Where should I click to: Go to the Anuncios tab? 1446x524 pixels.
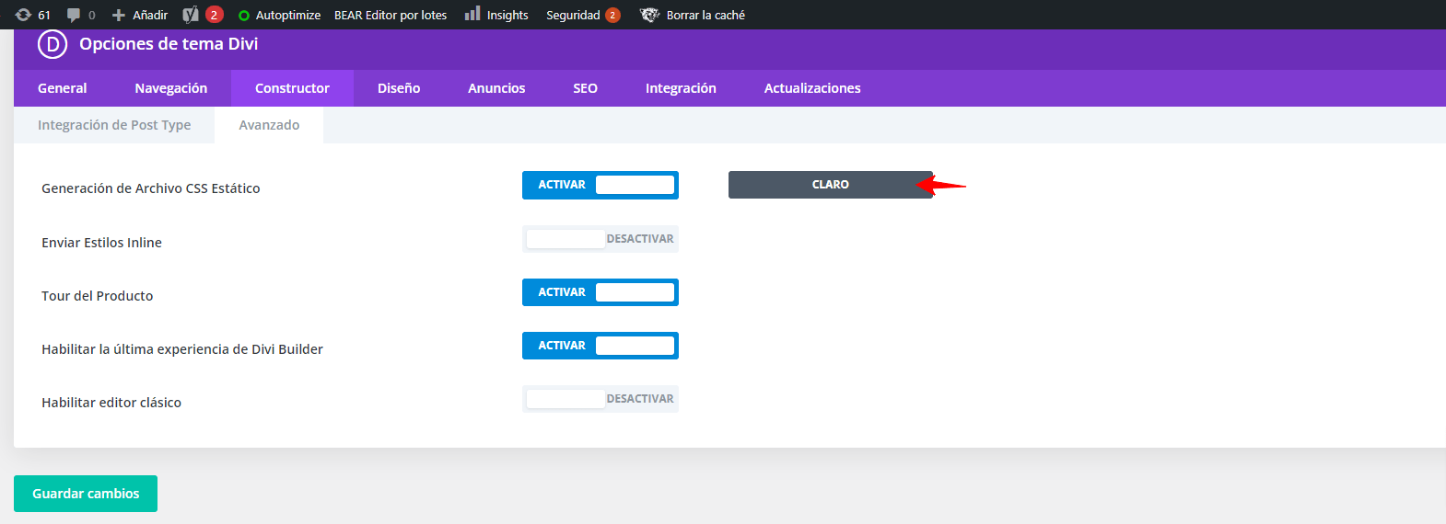click(x=496, y=88)
